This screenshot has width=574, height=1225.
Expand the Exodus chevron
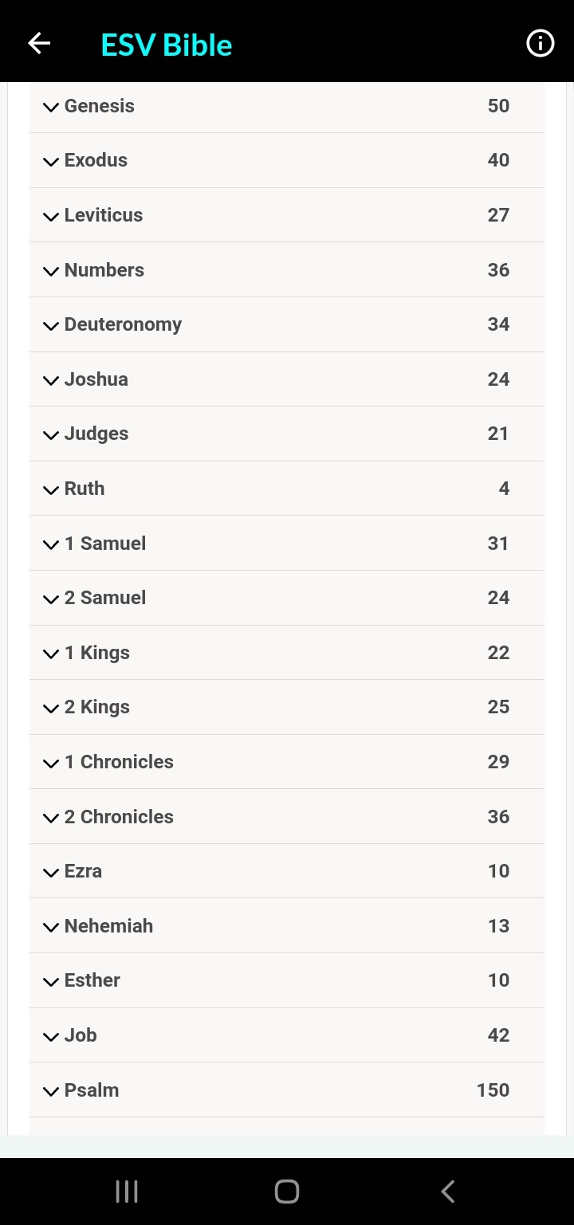[x=51, y=162]
